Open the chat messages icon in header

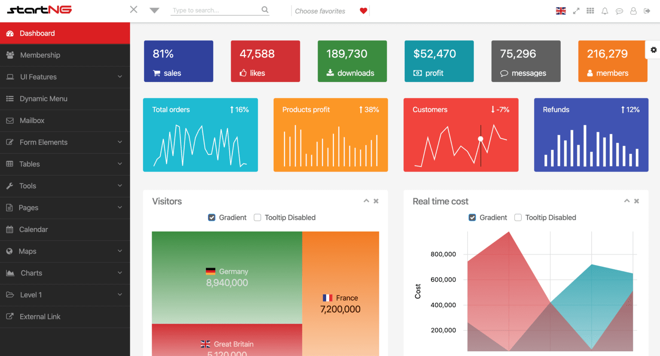[x=619, y=11]
